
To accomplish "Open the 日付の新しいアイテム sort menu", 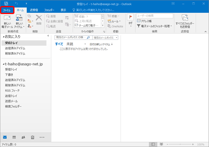I will pos(100,44).
